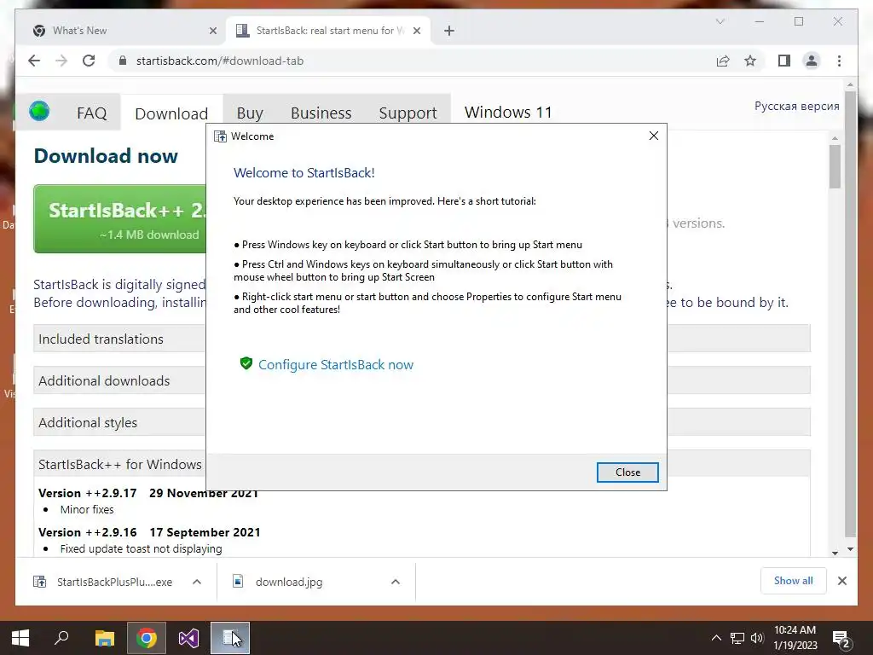Click the Chrome forward arrow
This screenshot has width=873, height=655.
pyautogui.click(x=61, y=61)
